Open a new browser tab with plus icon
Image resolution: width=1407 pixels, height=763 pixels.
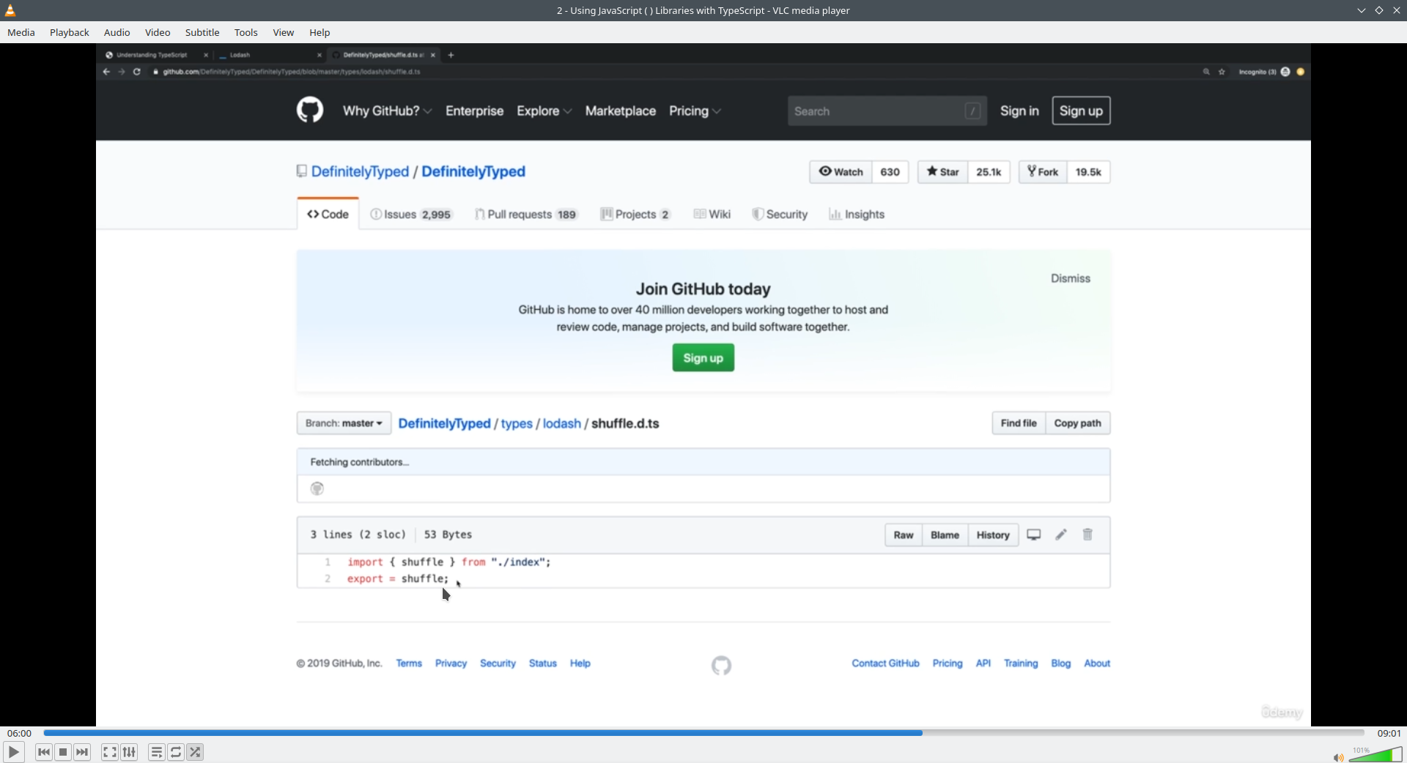tap(451, 55)
